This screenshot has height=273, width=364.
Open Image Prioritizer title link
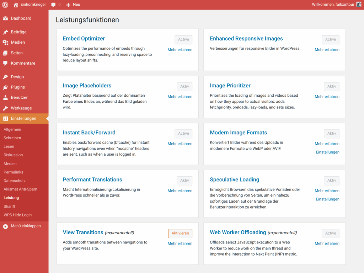pyautogui.click(x=230, y=86)
